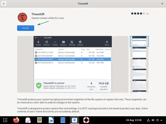Click the Size column header
This screenshot has width=166, height=124.
coord(88,49)
